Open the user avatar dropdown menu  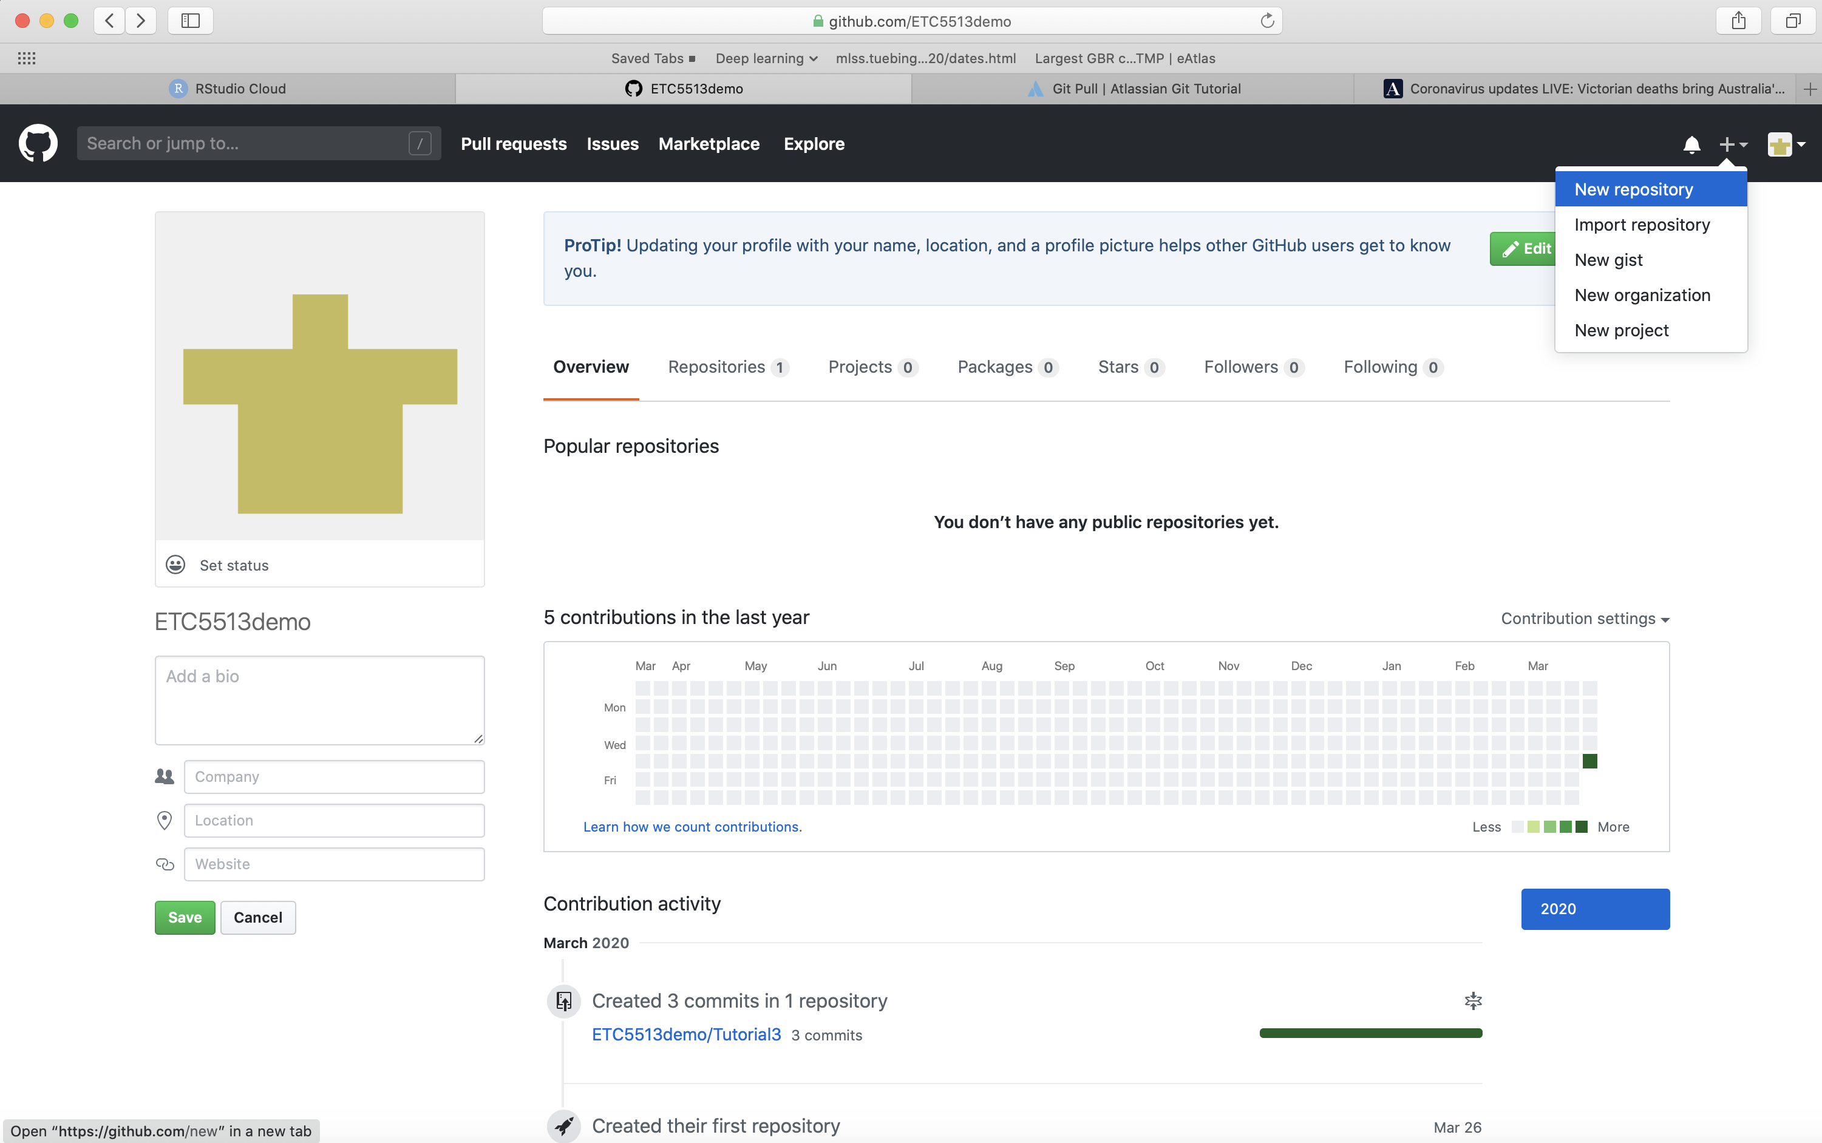point(1786,144)
